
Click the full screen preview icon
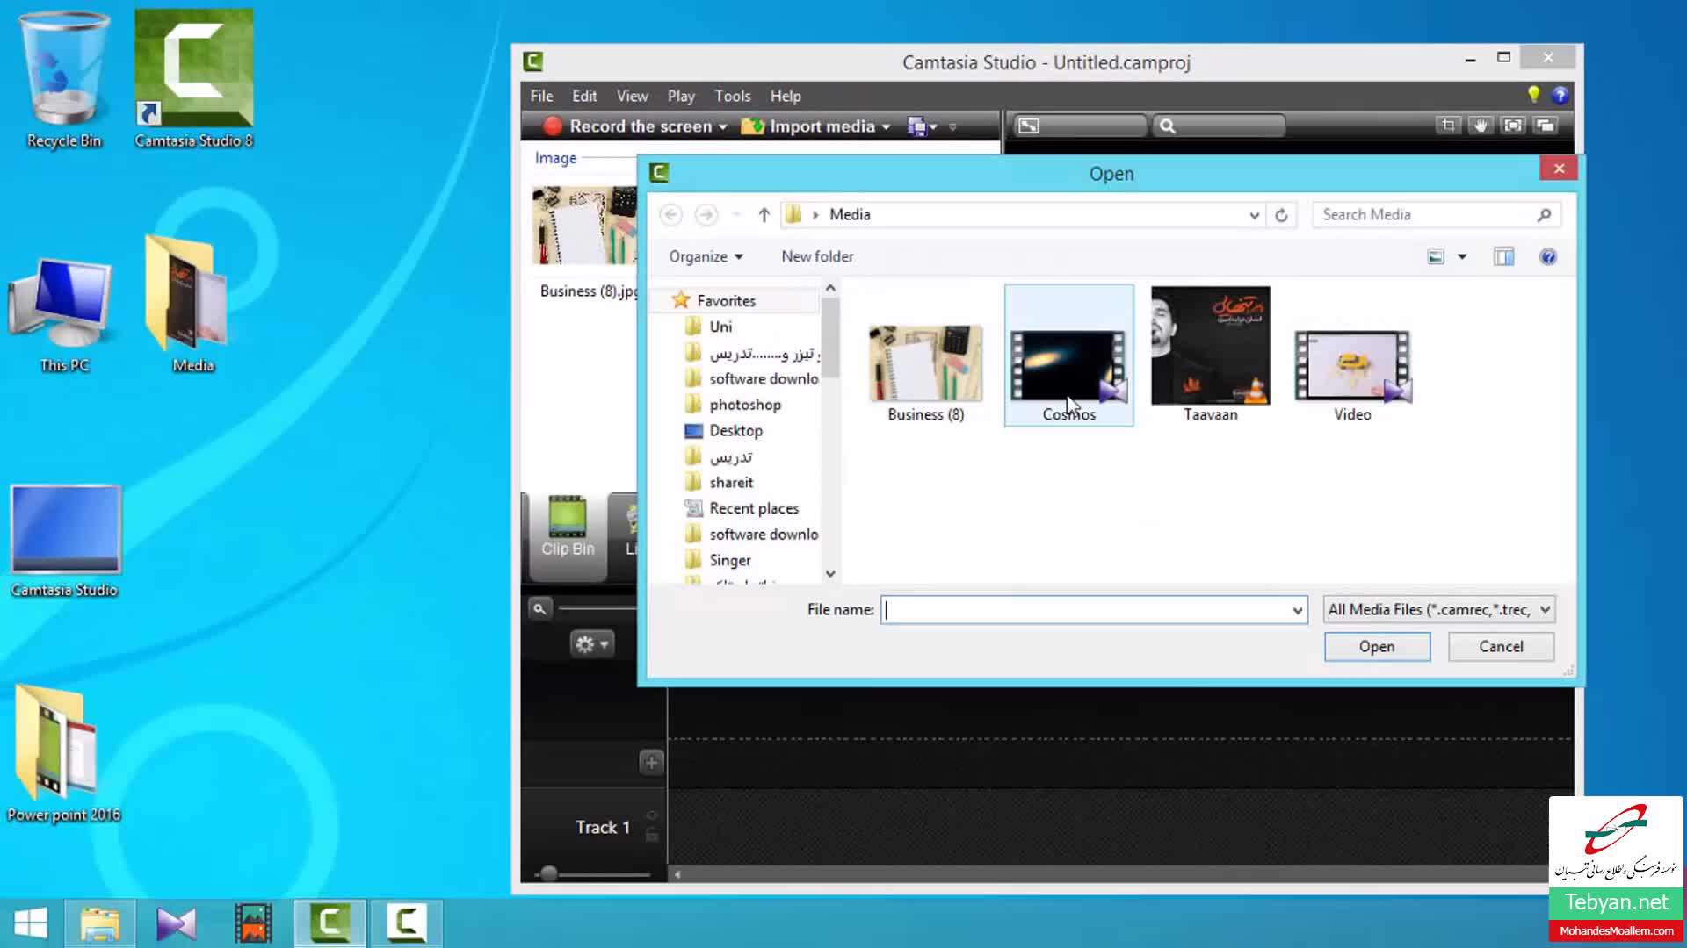tap(1513, 126)
